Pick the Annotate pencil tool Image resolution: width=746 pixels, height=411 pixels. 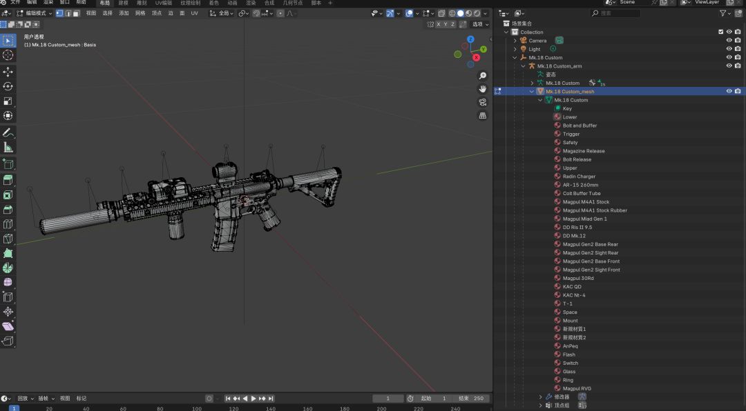pos(8,132)
